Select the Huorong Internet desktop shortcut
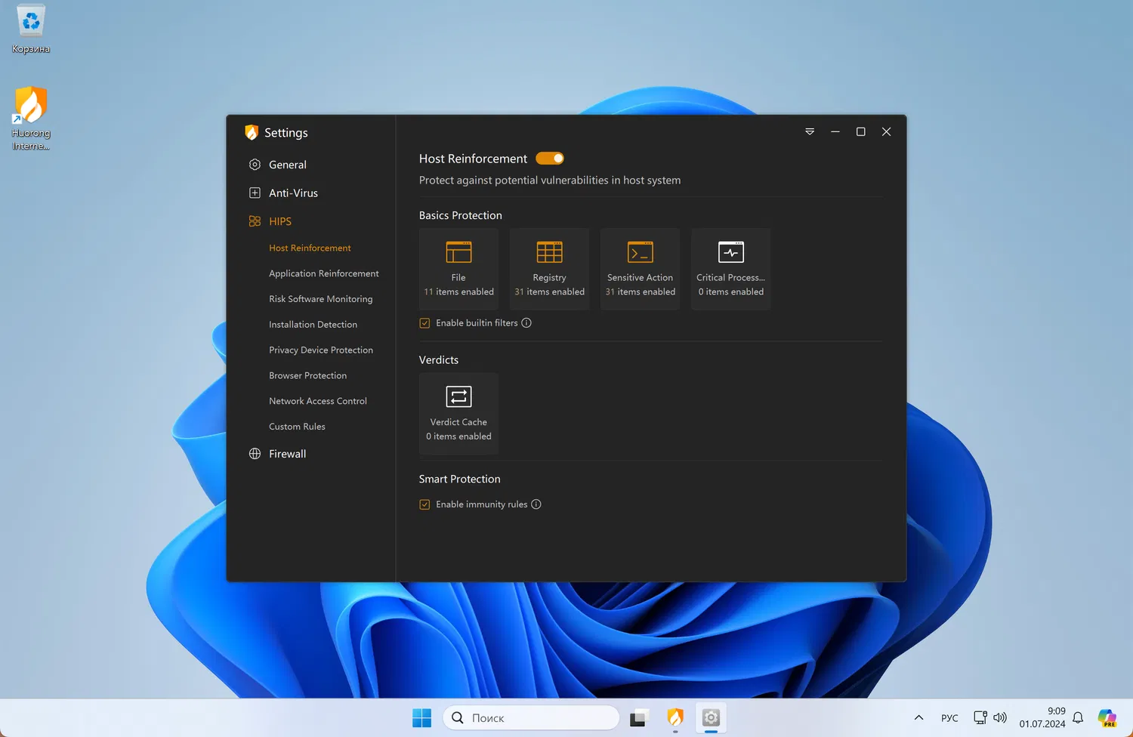Screen dimensions: 1133x737 [31, 119]
